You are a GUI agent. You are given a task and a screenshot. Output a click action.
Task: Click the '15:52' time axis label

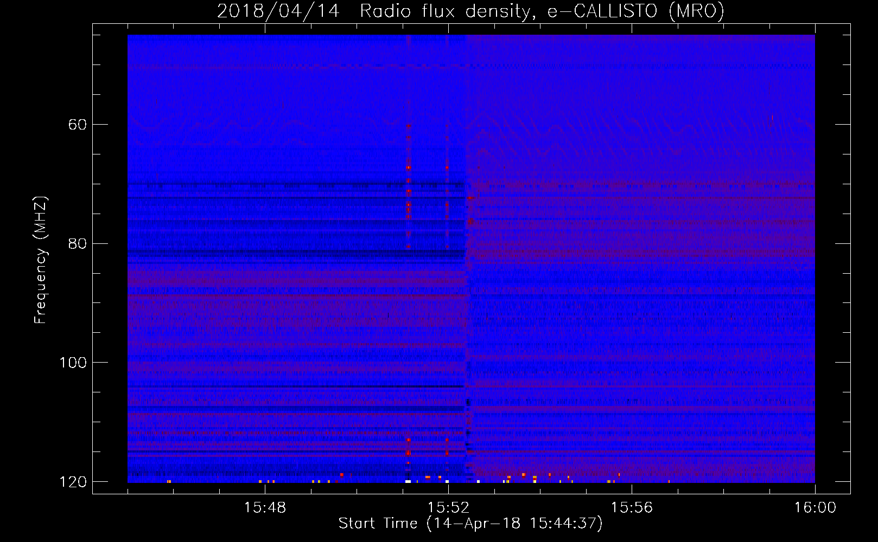[448, 508]
